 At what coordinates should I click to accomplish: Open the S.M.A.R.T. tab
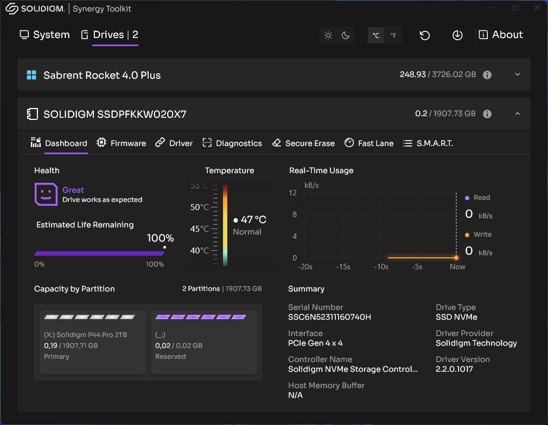coord(428,143)
